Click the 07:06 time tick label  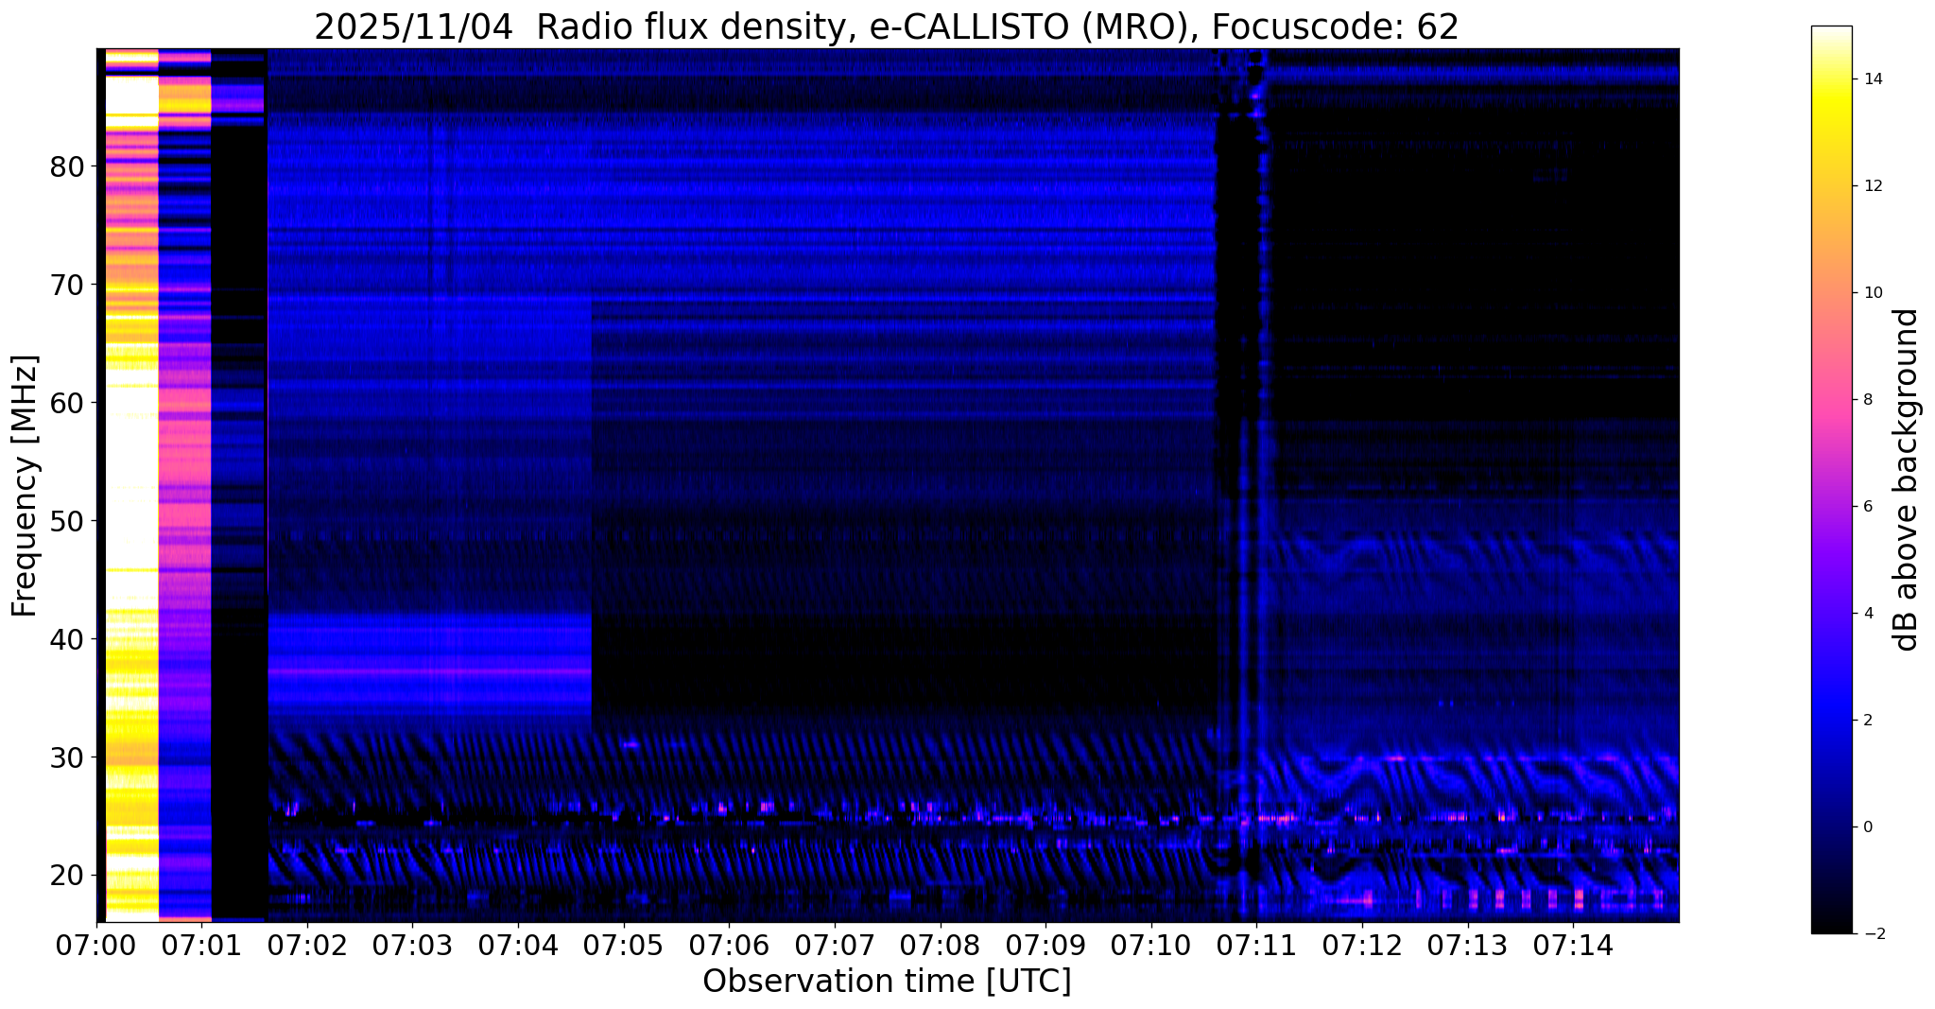coord(729,945)
